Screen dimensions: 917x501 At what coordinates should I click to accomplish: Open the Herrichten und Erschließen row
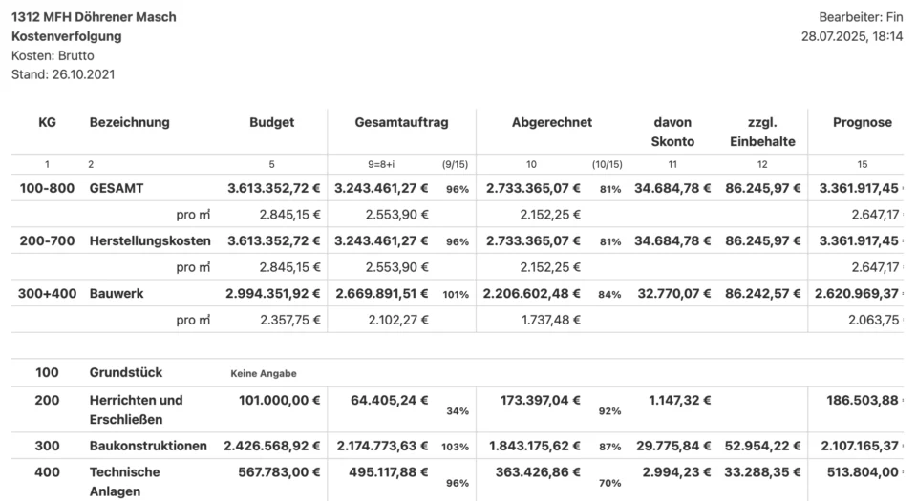(136, 409)
